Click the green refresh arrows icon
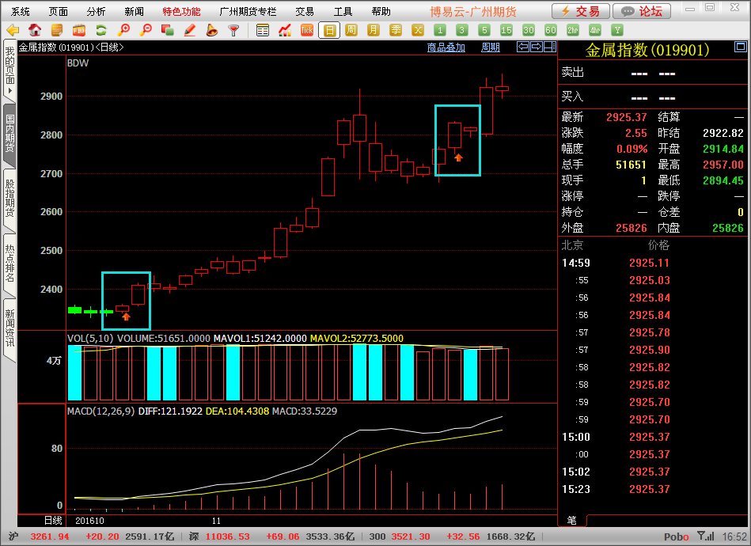The height and width of the screenshot is (546, 751). point(101,31)
